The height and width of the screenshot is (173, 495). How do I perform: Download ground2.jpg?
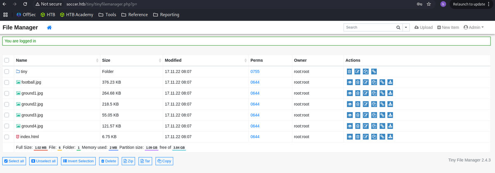[390, 104]
